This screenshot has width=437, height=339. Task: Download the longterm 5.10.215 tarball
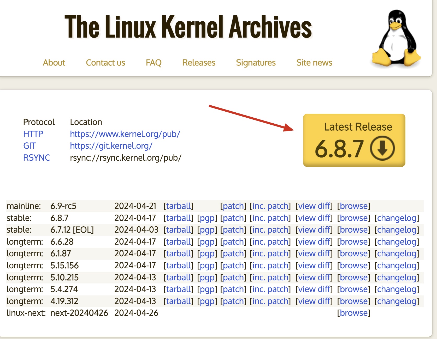coord(178,277)
